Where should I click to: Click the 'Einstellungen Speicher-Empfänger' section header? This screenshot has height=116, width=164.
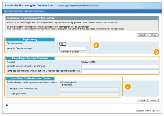(30, 58)
